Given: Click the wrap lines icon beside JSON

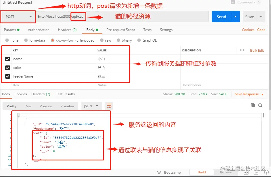Looking at the screenshot, I should click(109, 106).
